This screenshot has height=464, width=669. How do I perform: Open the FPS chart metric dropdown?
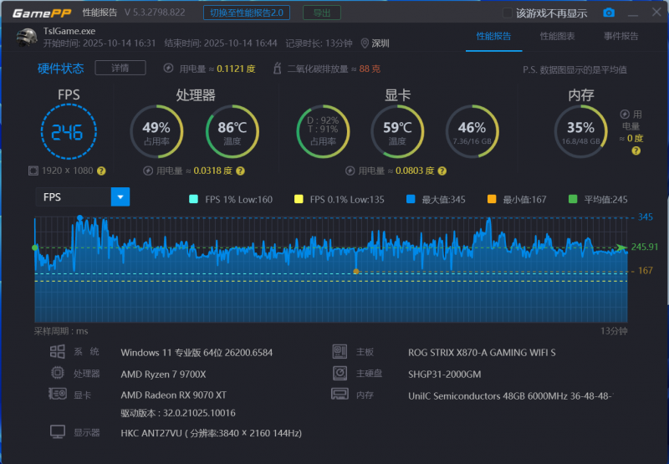121,197
